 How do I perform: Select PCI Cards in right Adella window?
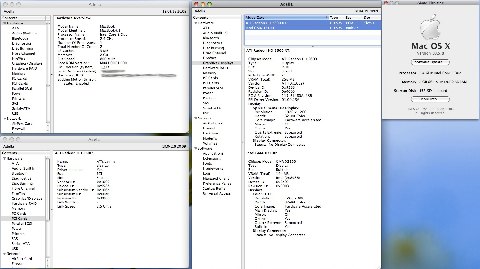pos(211,83)
